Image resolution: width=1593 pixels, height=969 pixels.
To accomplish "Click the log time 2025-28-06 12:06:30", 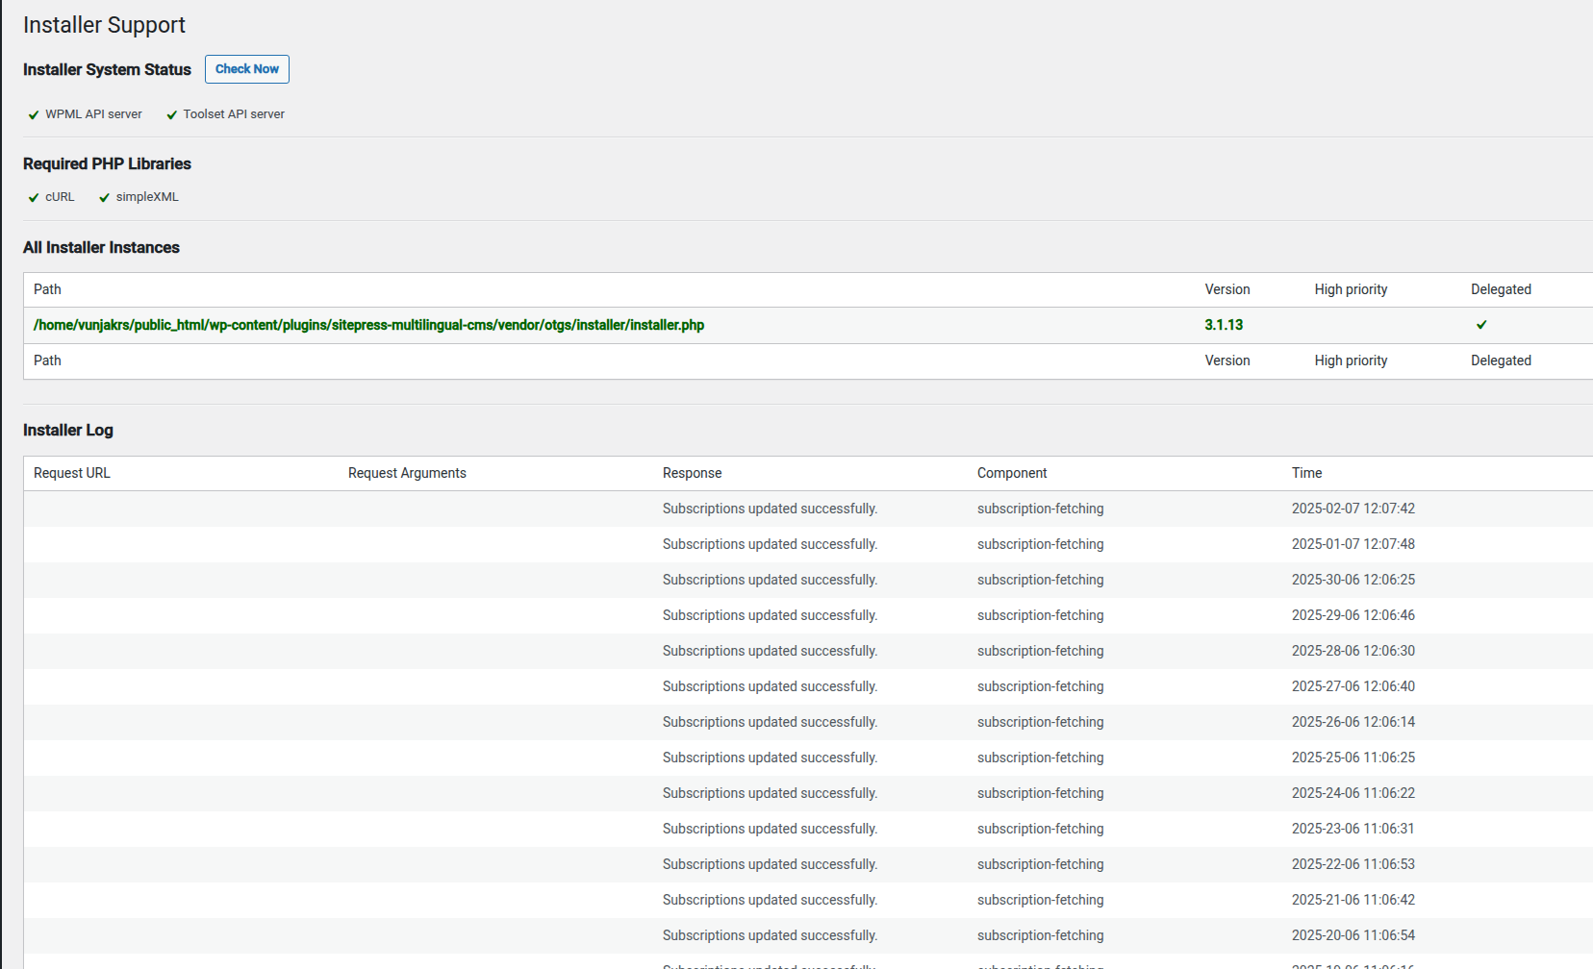I will tap(1353, 651).
